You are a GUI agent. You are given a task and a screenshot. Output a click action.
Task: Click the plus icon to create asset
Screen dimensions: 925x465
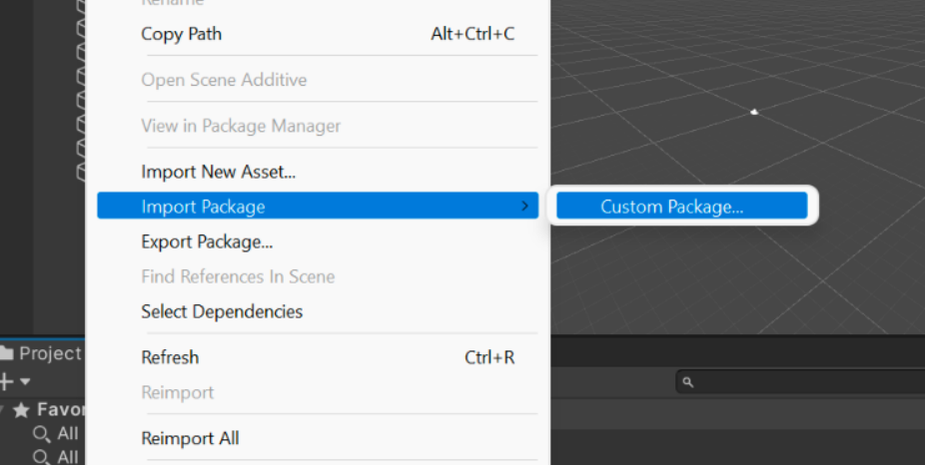click(x=6, y=381)
